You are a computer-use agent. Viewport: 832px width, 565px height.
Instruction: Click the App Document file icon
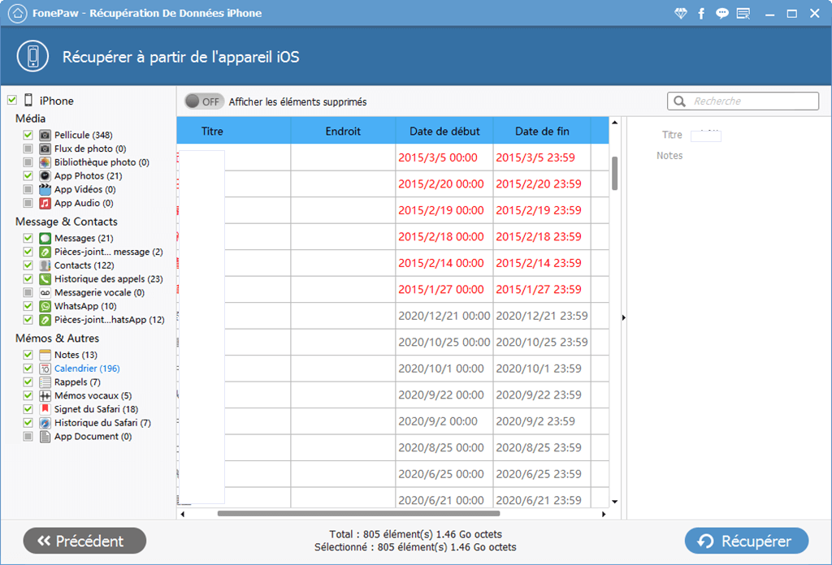[45, 437]
